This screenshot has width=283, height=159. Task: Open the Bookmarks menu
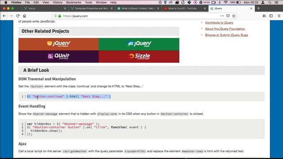pos(74,2)
